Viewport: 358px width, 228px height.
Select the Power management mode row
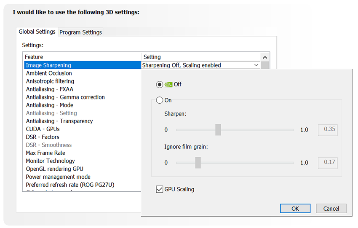58,177
